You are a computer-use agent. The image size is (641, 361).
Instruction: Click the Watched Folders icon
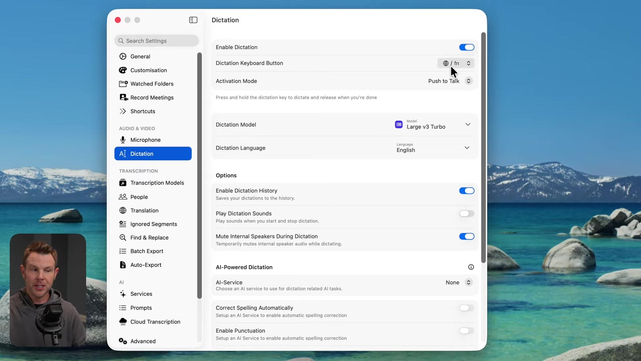[x=123, y=84]
